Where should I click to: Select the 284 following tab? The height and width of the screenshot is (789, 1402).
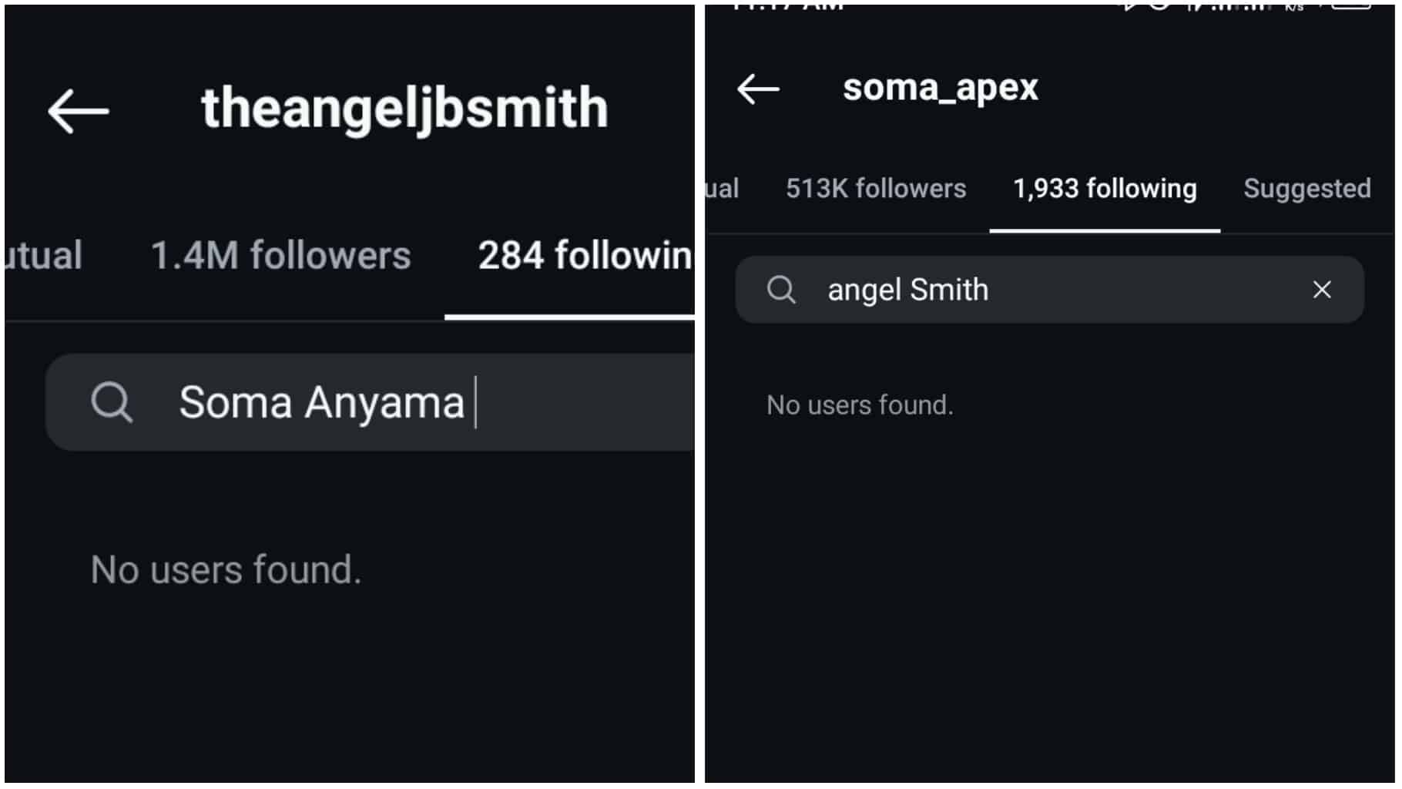pyautogui.click(x=584, y=256)
